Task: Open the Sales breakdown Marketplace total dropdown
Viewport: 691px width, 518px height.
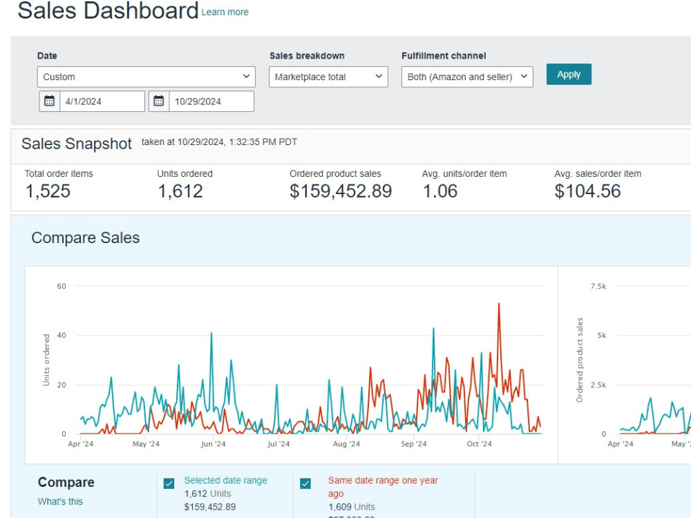Action: pos(328,77)
